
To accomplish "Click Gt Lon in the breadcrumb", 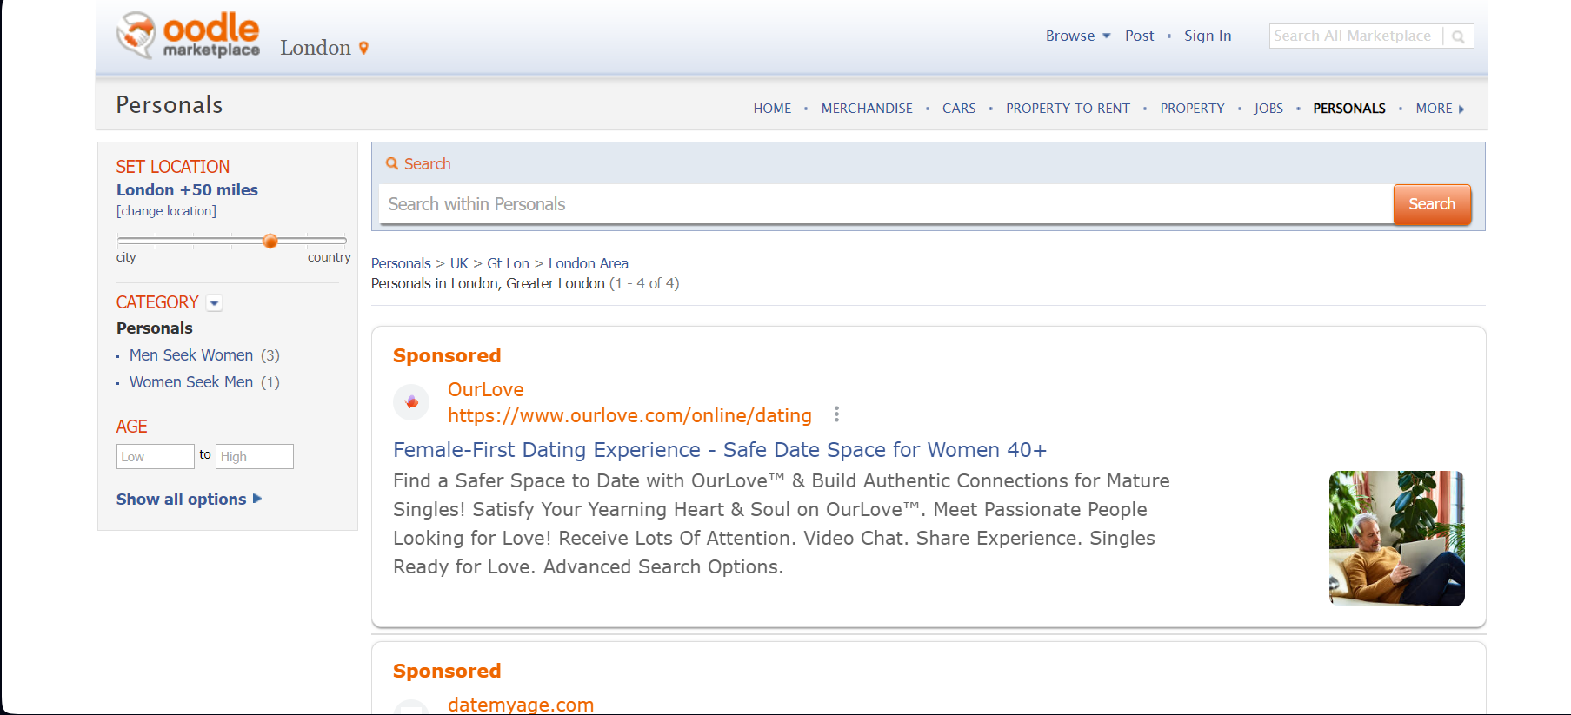I will coord(508,263).
